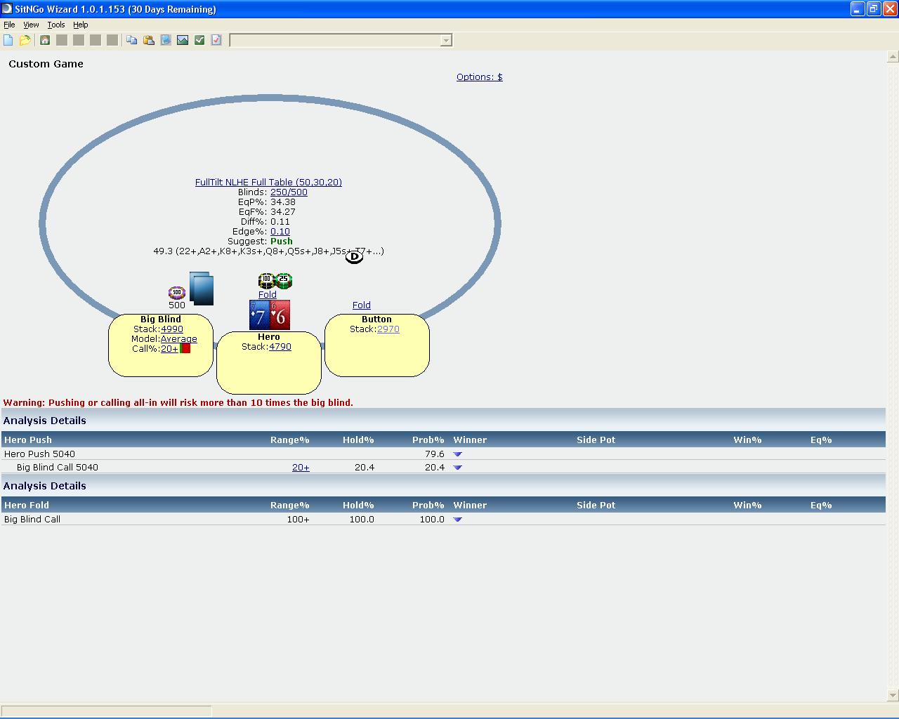Click the Big Blind face-down cards

click(x=202, y=289)
